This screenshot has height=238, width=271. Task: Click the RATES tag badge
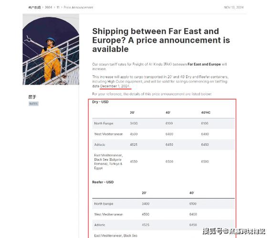pos(33,104)
